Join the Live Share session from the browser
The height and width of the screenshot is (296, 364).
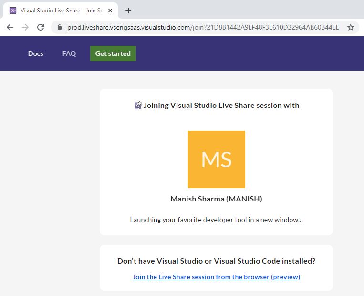[216, 277]
